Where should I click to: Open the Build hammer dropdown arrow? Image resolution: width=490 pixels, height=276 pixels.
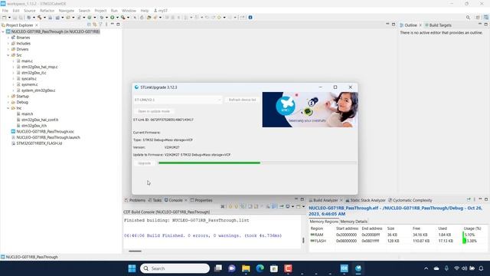[x=44, y=18]
